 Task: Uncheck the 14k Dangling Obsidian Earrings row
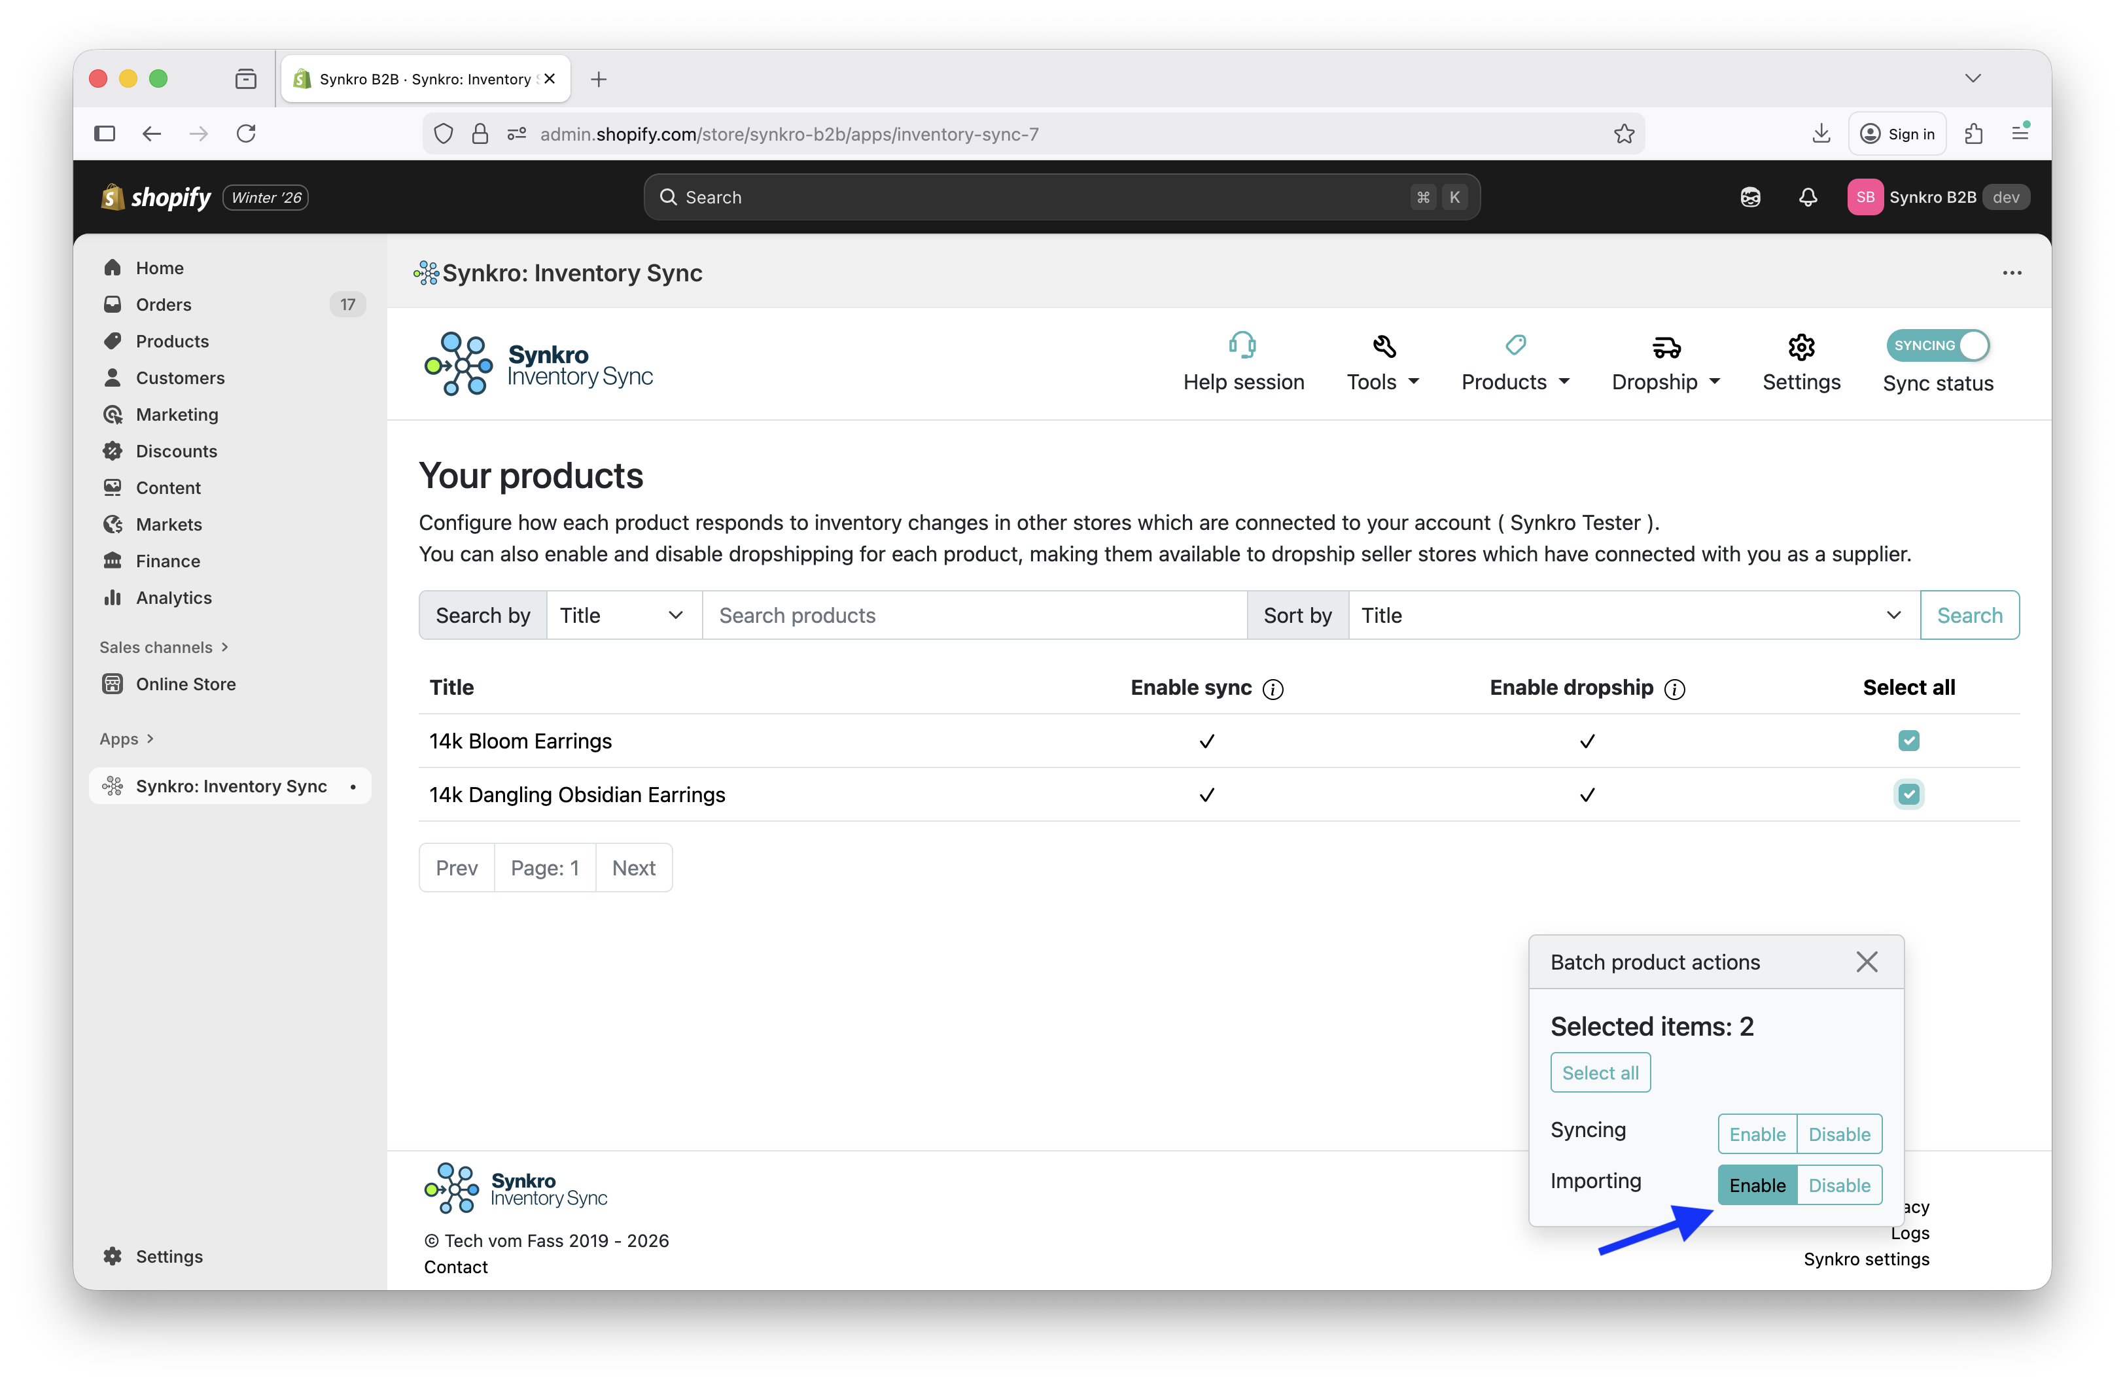pos(1909,794)
